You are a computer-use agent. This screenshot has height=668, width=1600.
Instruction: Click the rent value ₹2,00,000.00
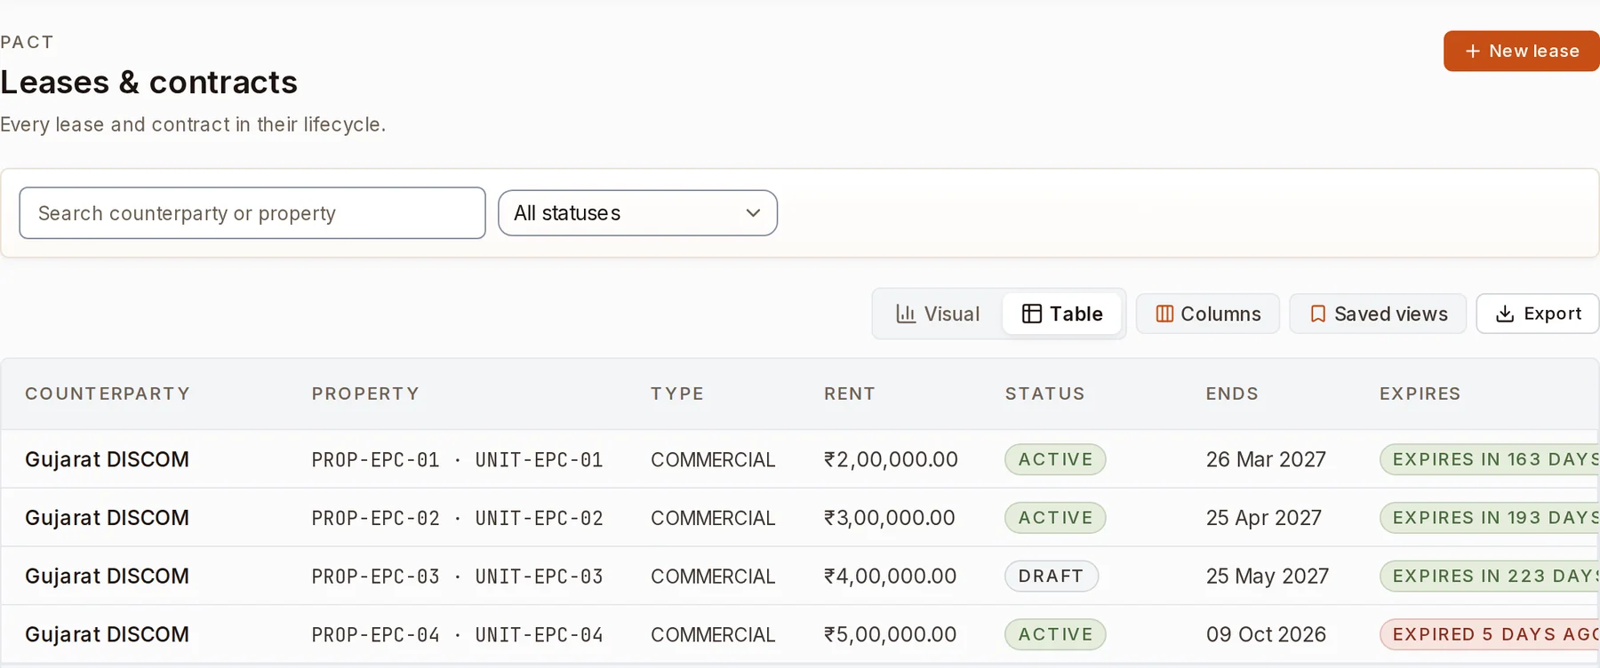pos(891,459)
